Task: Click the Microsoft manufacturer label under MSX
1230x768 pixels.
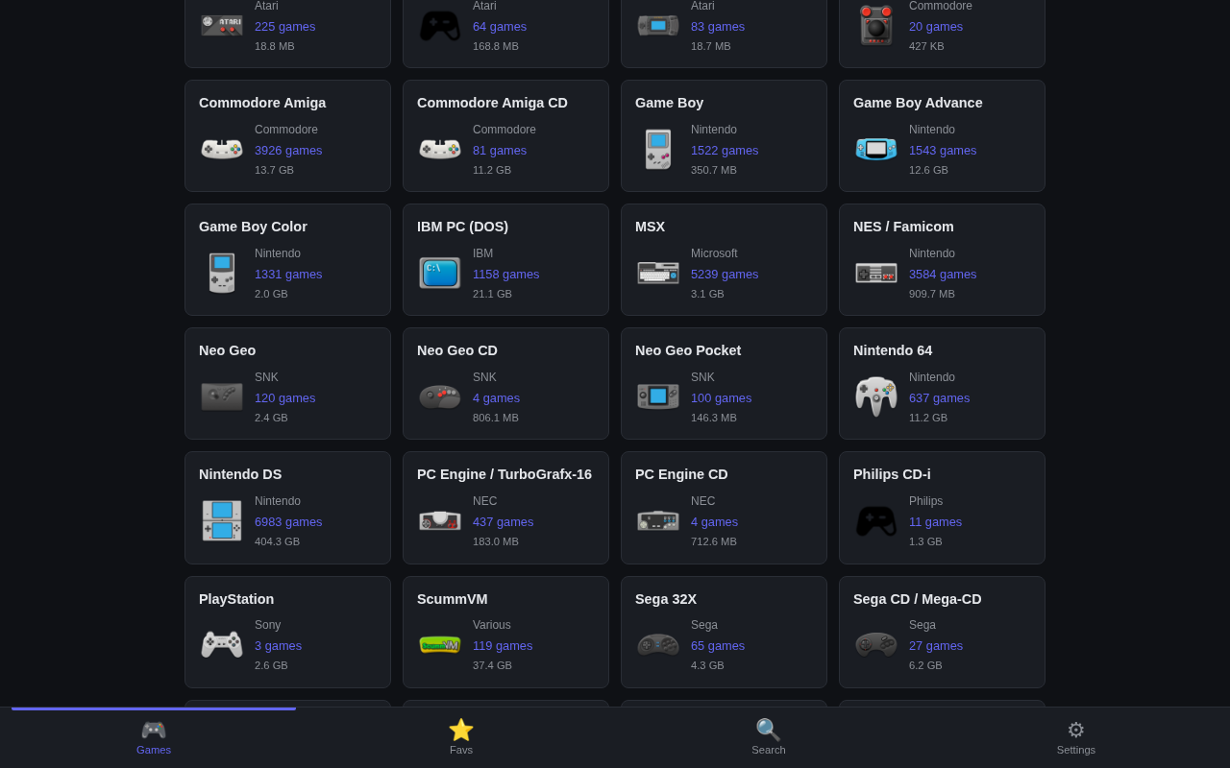Action: click(714, 253)
